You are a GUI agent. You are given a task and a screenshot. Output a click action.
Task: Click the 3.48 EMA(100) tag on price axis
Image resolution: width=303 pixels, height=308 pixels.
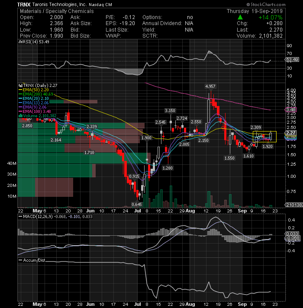[x=291, y=110]
